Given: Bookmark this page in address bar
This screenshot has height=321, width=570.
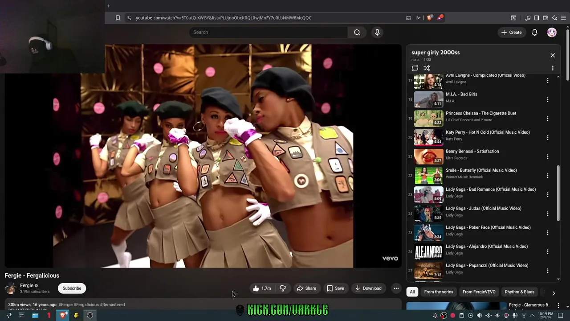Looking at the screenshot, I should [x=118, y=18].
